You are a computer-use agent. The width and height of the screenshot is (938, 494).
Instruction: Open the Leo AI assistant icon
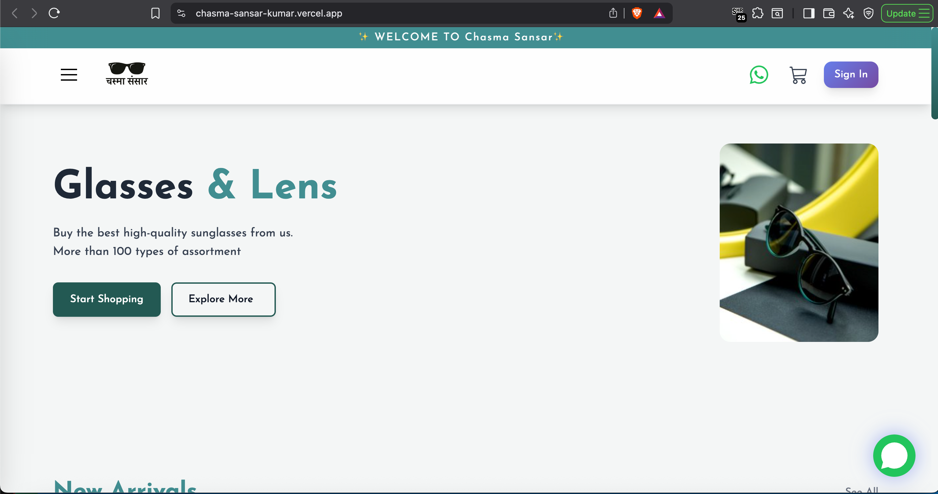click(848, 14)
